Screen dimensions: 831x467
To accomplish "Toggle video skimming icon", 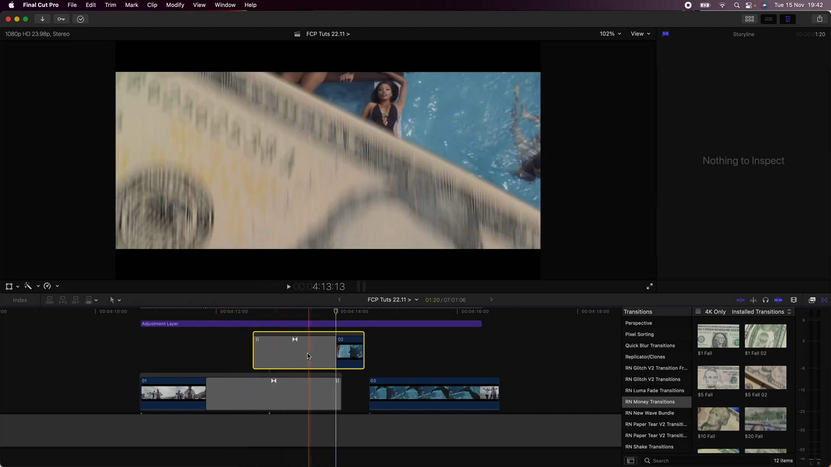I will pyautogui.click(x=741, y=300).
